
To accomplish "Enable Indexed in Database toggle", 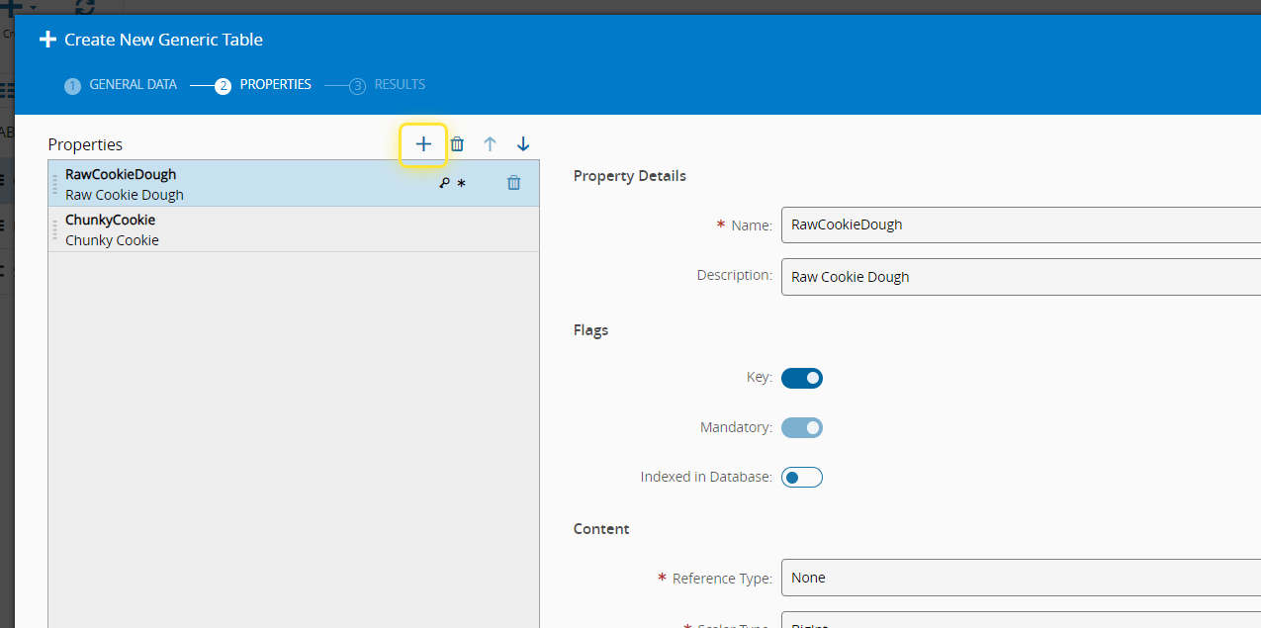I will tap(802, 478).
